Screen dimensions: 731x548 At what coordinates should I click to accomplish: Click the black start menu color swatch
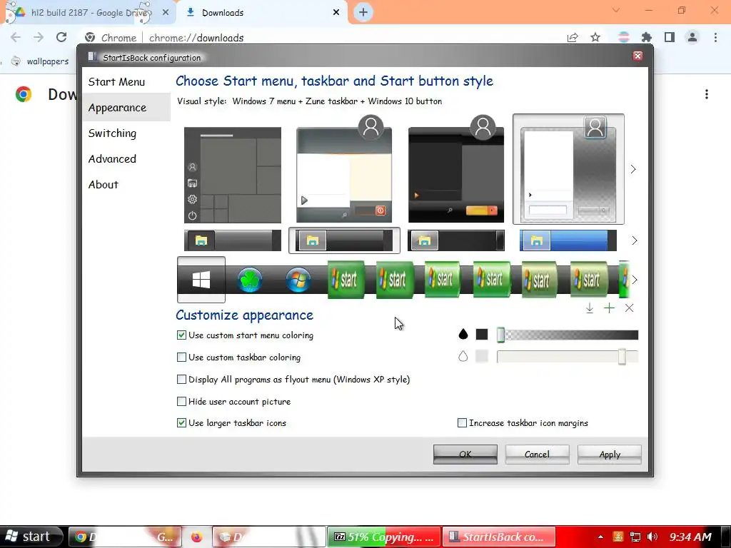pos(482,334)
